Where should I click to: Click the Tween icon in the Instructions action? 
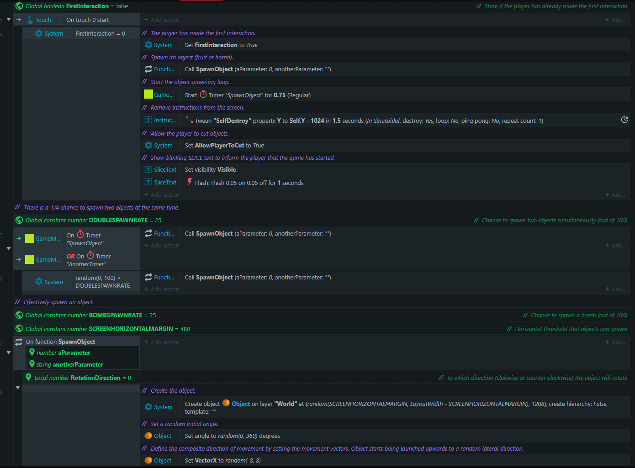(189, 120)
